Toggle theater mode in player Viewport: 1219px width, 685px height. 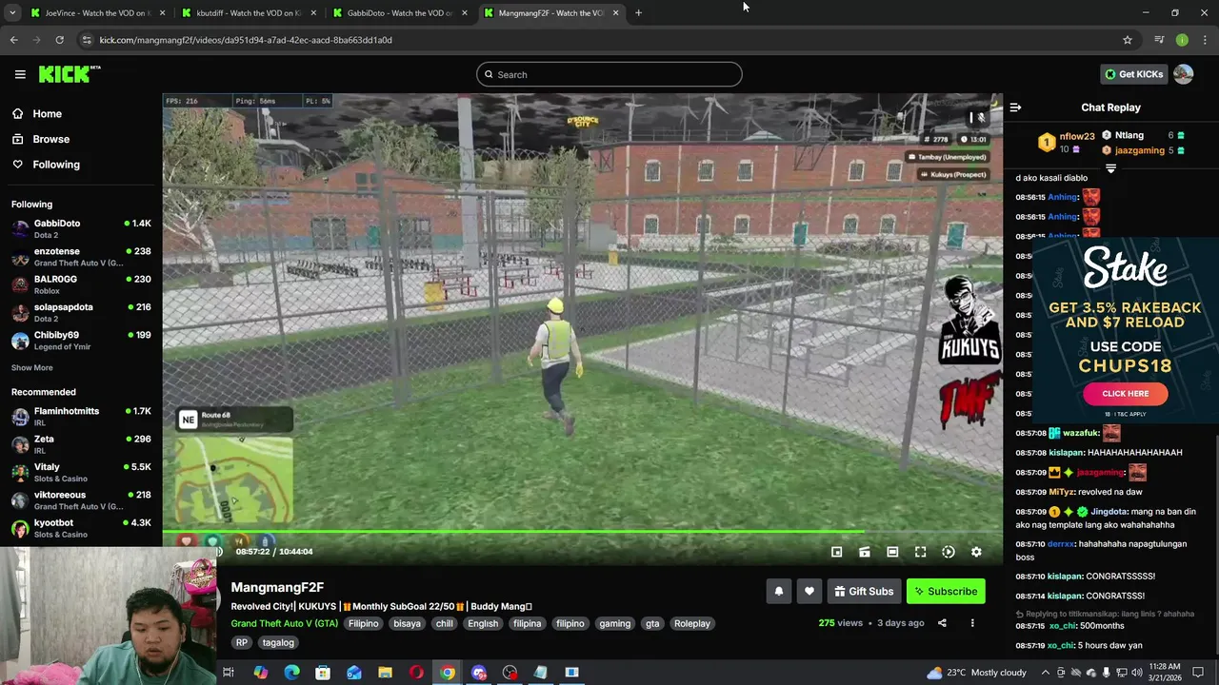(x=865, y=552)
